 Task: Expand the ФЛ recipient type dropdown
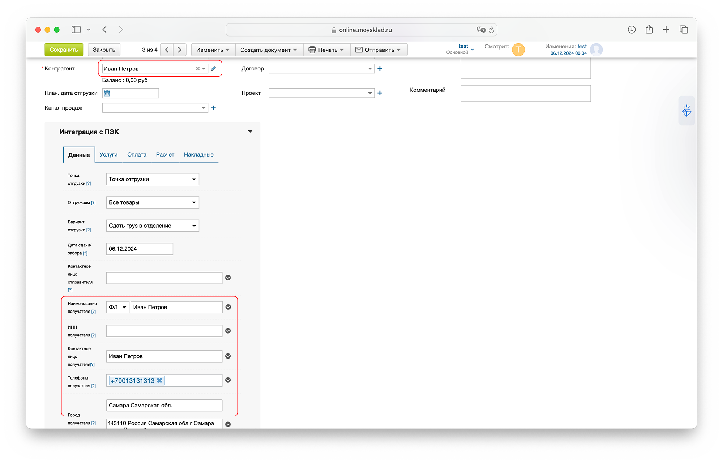tap(117, 307)
